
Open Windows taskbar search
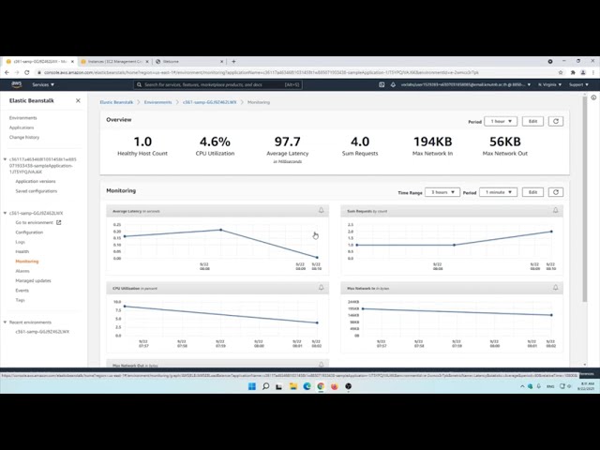[x=265, y=386]
